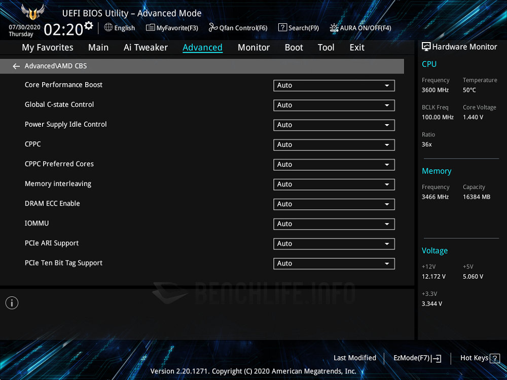
Task: Switch to EzMode(F7)
Action: pos(417,358)
